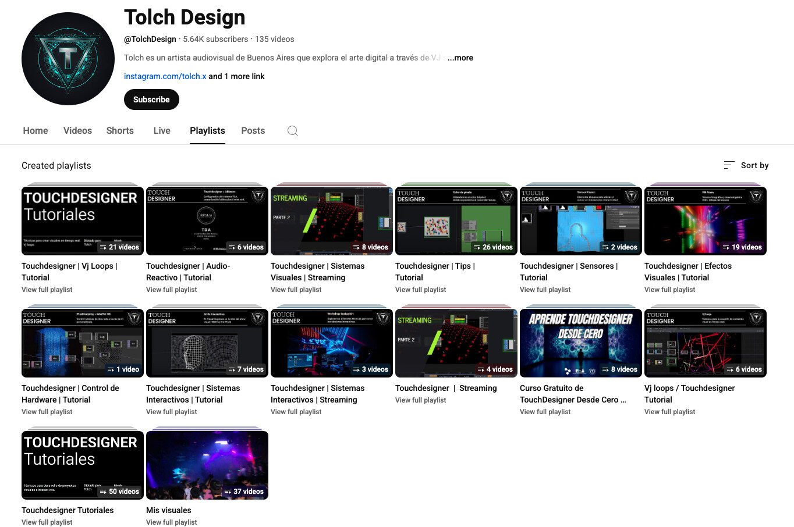Click title 'Touchdesigner | Tips | Tutorial'
Viewport: 794px width, 527px height.
(x=435, y=272)
